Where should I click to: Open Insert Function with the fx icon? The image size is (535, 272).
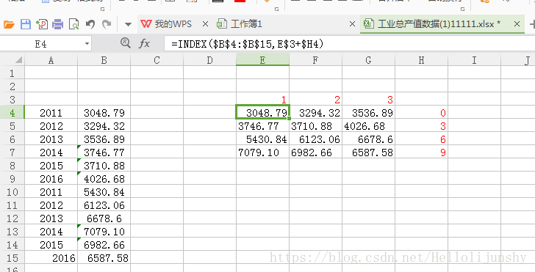pyautogui.click(x=144, y=43)
